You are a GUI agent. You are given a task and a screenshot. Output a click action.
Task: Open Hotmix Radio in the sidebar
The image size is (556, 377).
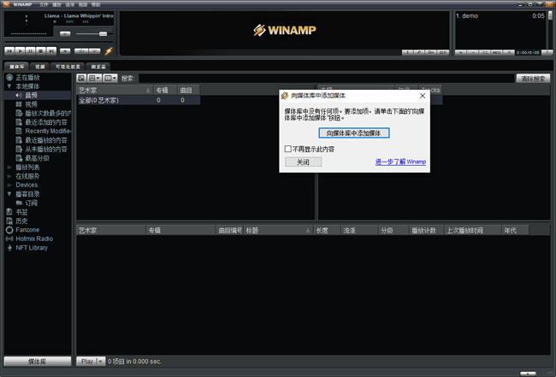[x=33, y=239]
